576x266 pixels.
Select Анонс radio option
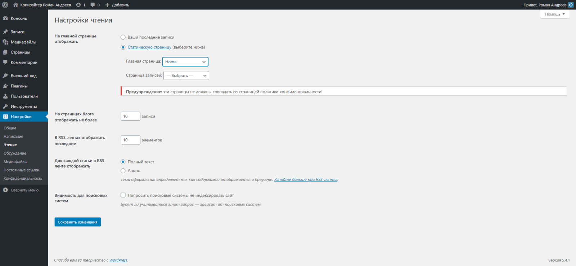tap(123, 171)
